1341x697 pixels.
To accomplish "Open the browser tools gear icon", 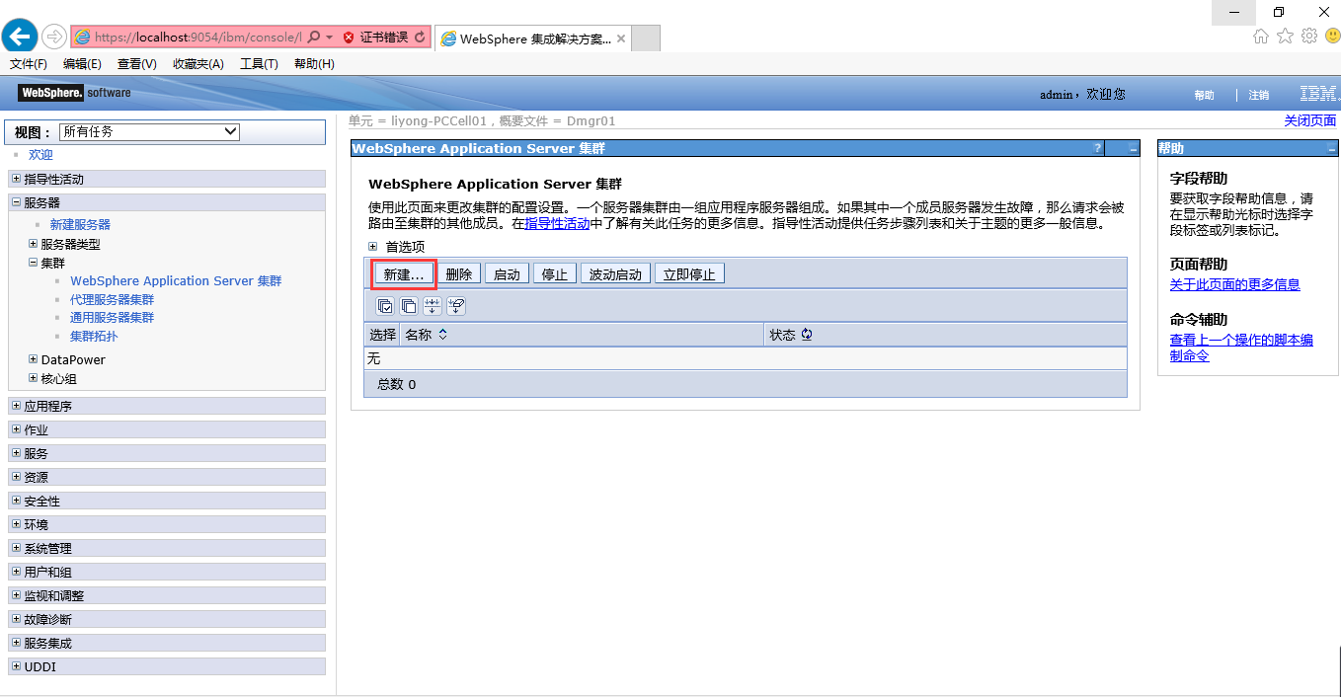I will tap(1309, 36).
